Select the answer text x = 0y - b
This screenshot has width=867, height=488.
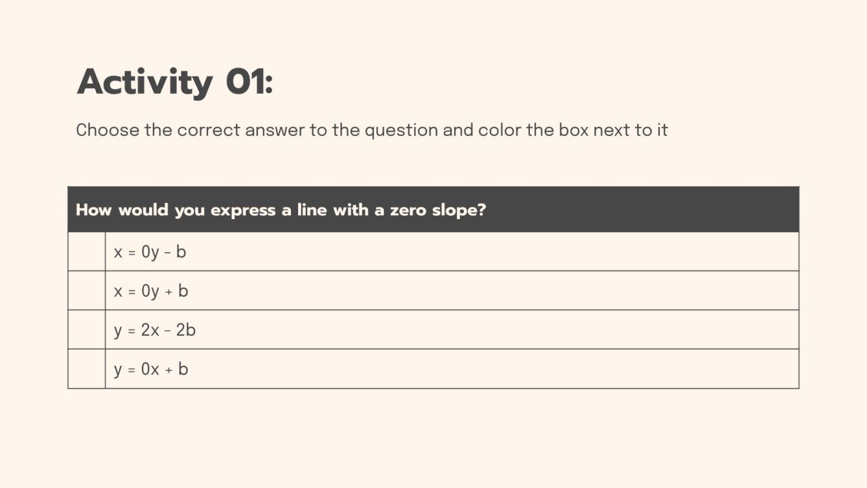pos(150,251)
